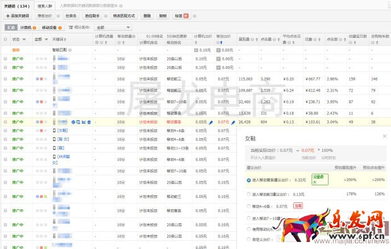391x249 pixels.
Task: Click the 抢位助手 button
Action: 92,16
